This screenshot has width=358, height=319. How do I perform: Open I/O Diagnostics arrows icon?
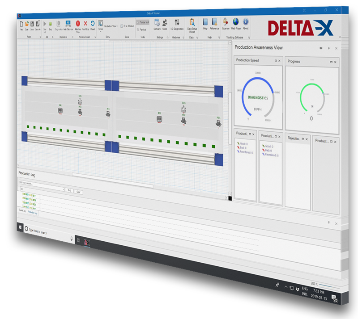point(177,22)
